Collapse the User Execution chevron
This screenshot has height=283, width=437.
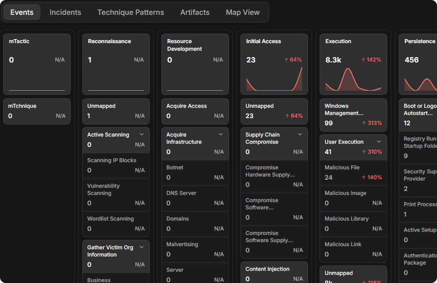(x=379, y=142)
